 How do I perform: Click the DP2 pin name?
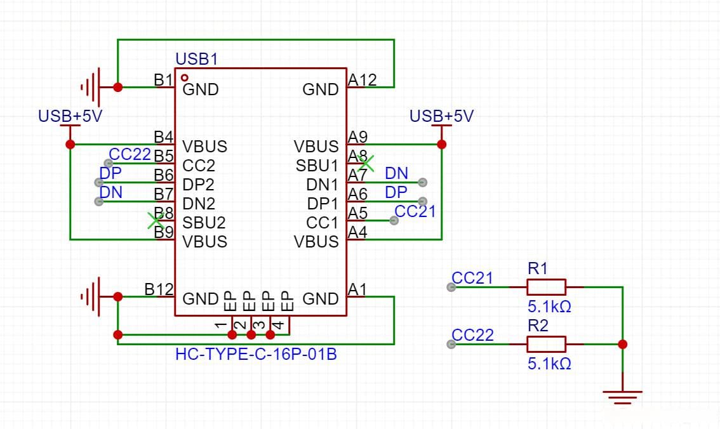tap(198, 185)
